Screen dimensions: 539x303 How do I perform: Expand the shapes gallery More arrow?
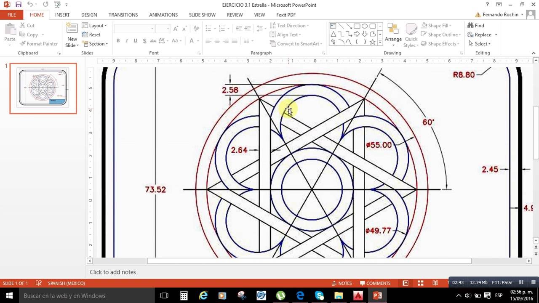tap(380, 42)
